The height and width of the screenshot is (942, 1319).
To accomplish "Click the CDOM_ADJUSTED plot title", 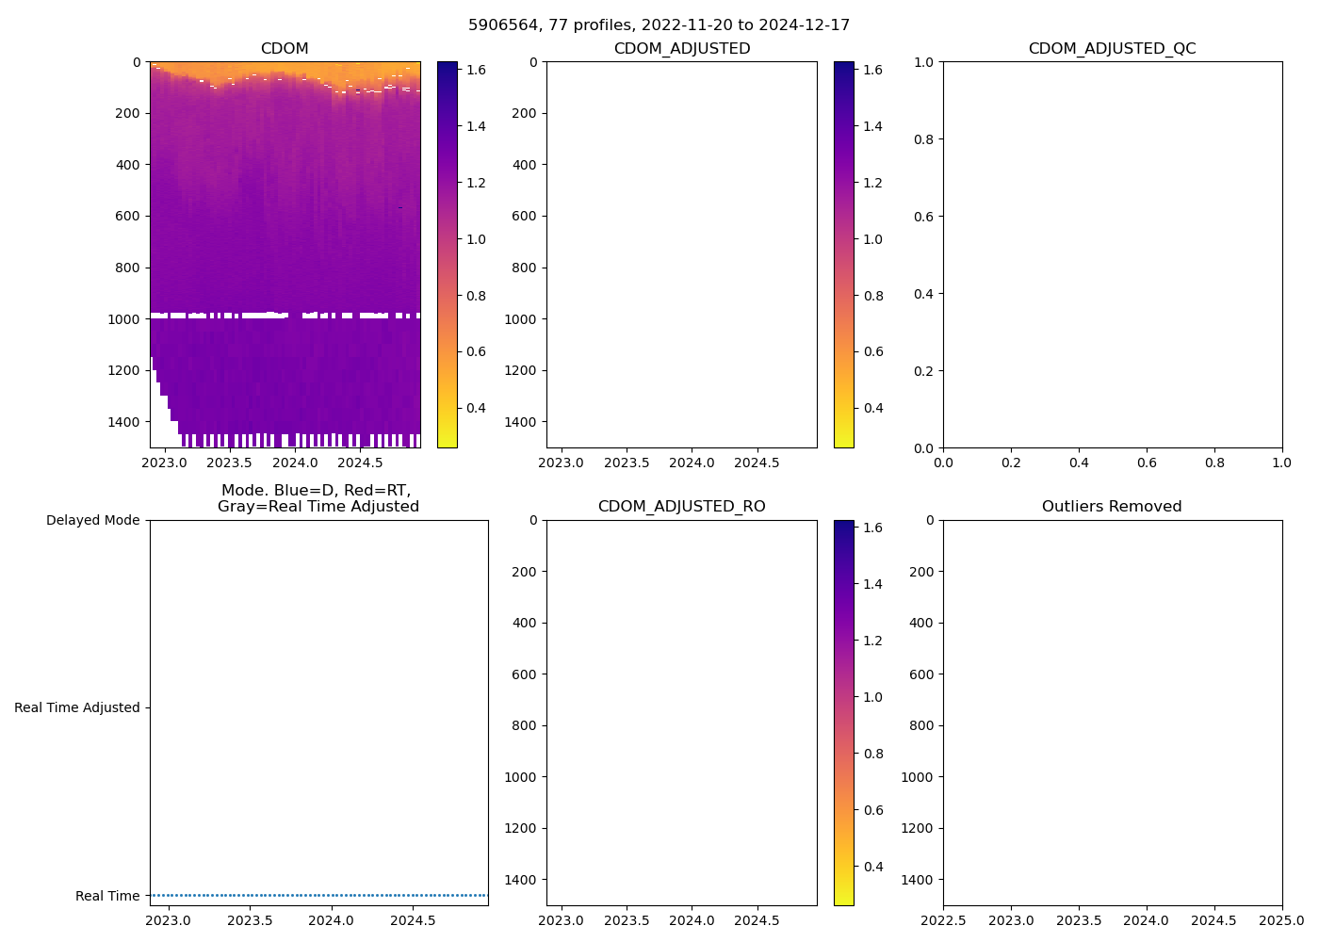I will tap(681, 49).
